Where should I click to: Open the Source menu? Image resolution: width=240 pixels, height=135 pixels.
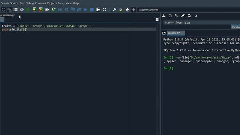(x=14, y=3)
